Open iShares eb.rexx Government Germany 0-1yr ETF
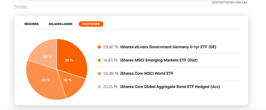The height and width of the screenshot is (110, 266). [168, 47]
